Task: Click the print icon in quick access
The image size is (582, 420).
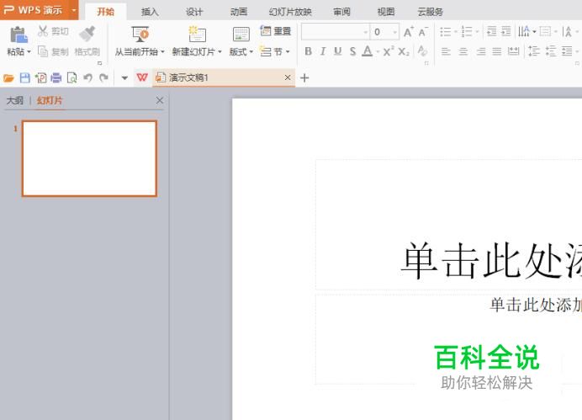Action: click(56, 77)
